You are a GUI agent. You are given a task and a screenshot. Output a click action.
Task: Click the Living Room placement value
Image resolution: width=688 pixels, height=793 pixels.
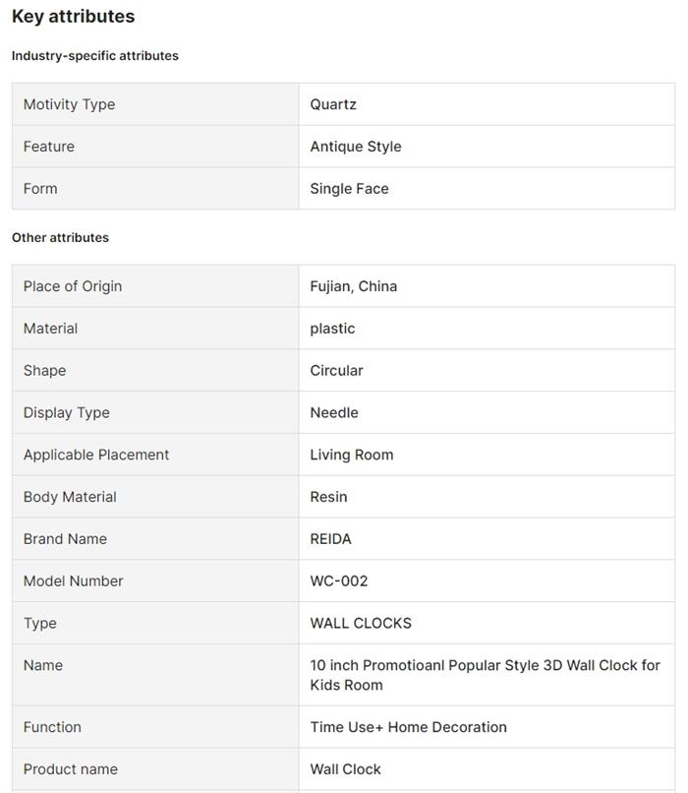[x=352, y=456]
